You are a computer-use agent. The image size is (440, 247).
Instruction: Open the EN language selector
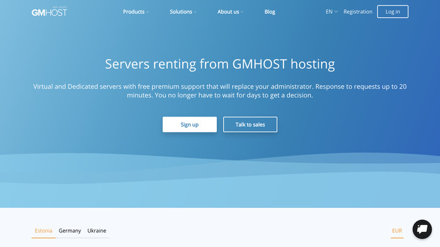tap(331, 12)
